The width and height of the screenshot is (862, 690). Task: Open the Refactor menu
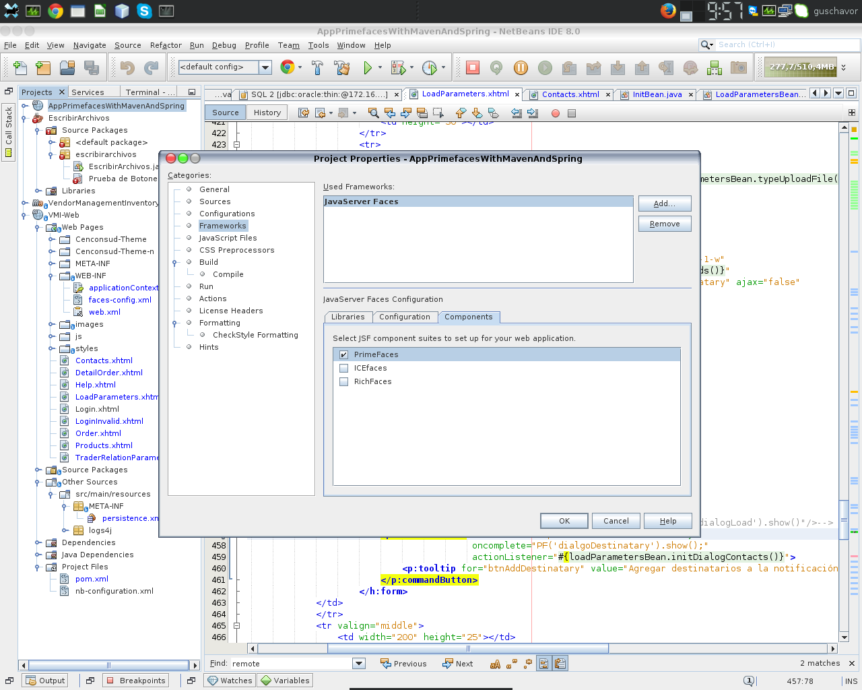point(166,45)
